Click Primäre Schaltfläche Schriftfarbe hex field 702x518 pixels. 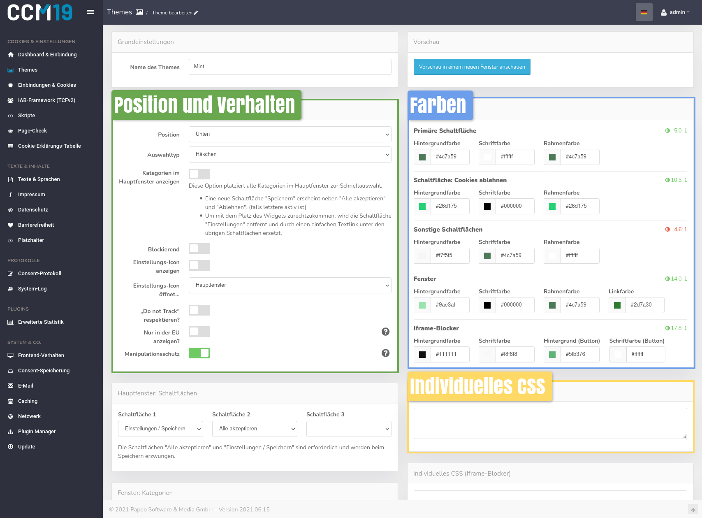pyautogui.click(x=515, y=157)
